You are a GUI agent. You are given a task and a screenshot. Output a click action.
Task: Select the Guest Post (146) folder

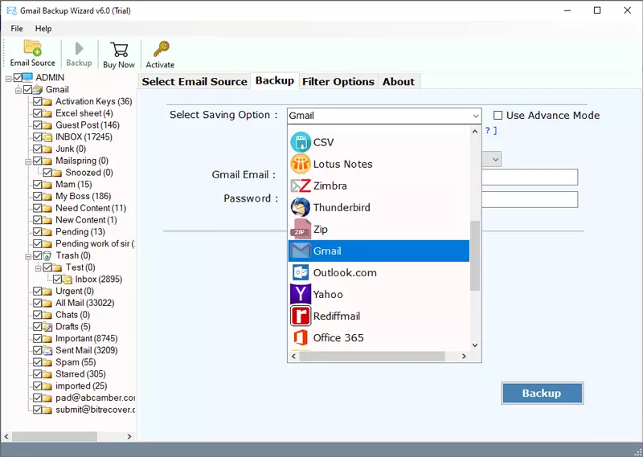(x=88, y=125)
